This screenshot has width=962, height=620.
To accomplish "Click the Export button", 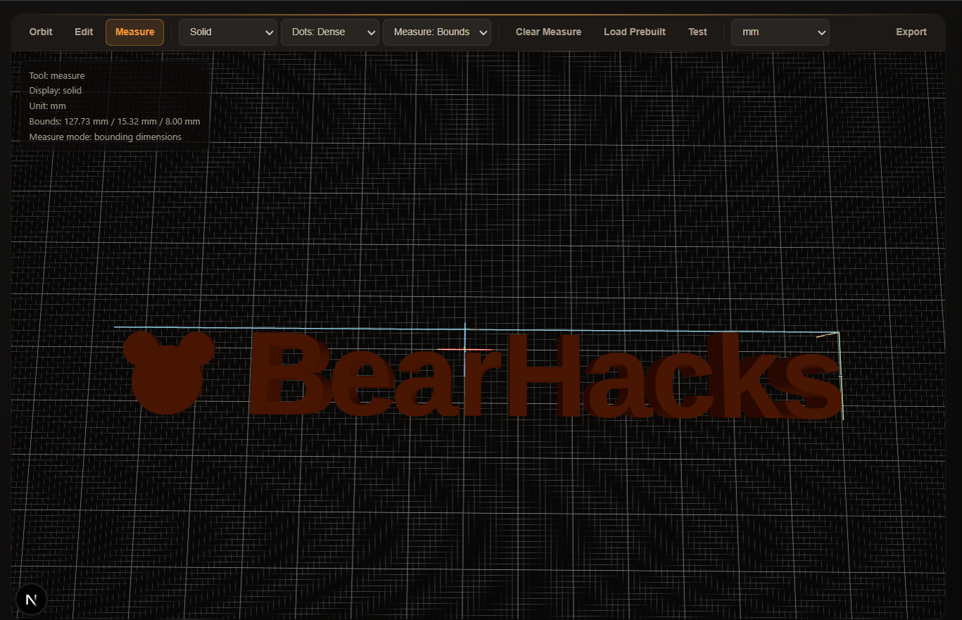I will coord(911,32).
